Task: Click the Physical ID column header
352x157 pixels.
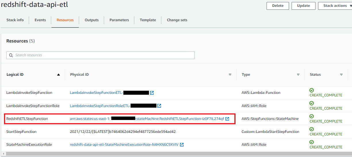Action: (79, 75)
